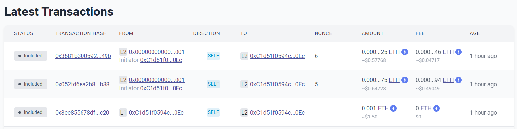Click the ETH icon beside the 0.001 amount
The image size is (517, 129).
pos(393,108)
